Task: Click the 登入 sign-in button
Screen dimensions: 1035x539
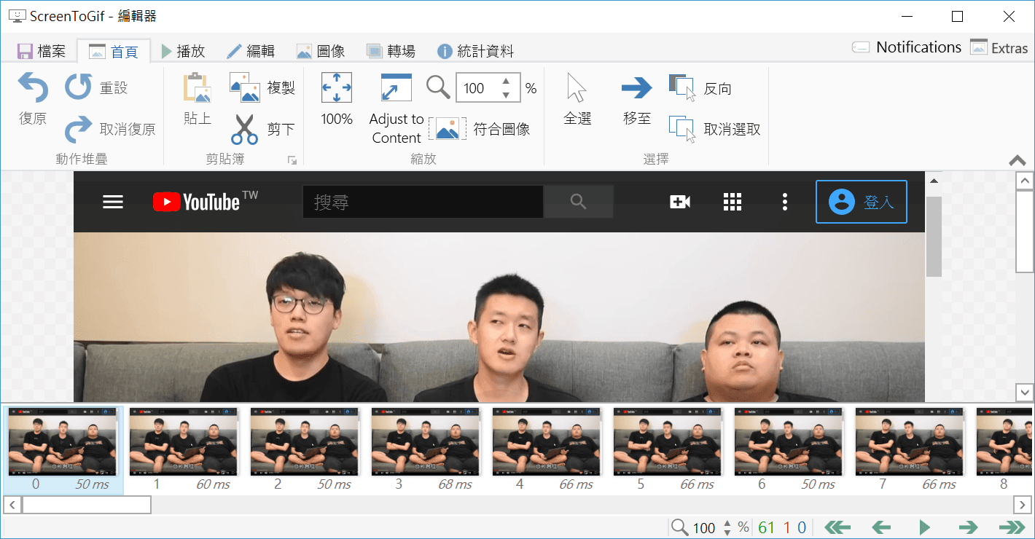Action: [x=862, y=202]
